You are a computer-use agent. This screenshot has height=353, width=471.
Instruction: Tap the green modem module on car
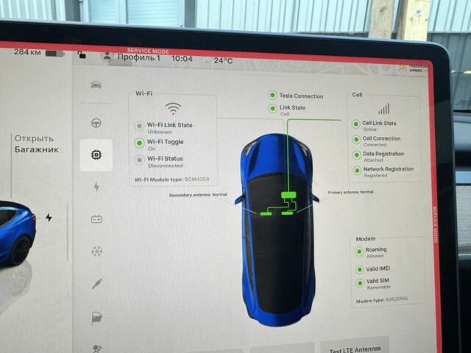tap(289, 195)
